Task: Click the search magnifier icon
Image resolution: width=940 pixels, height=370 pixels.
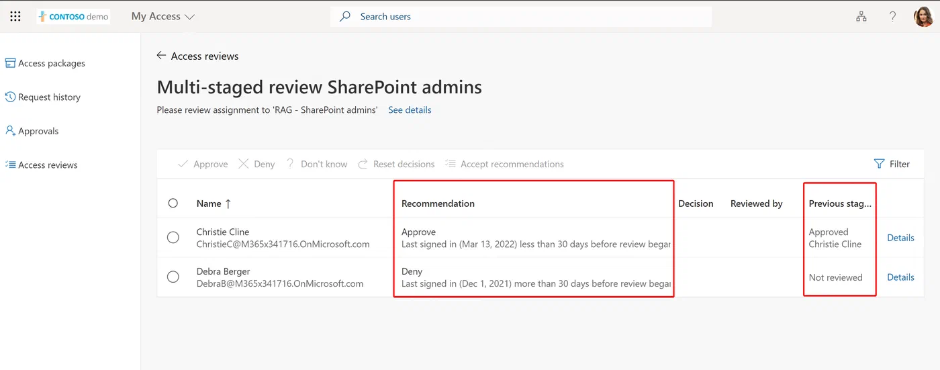Action: click(x=345, y=16)
